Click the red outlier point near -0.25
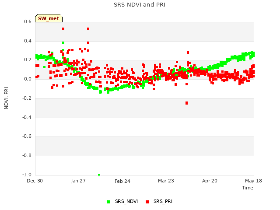The height and width of the screenshot is (210, 280). [187, 103]
